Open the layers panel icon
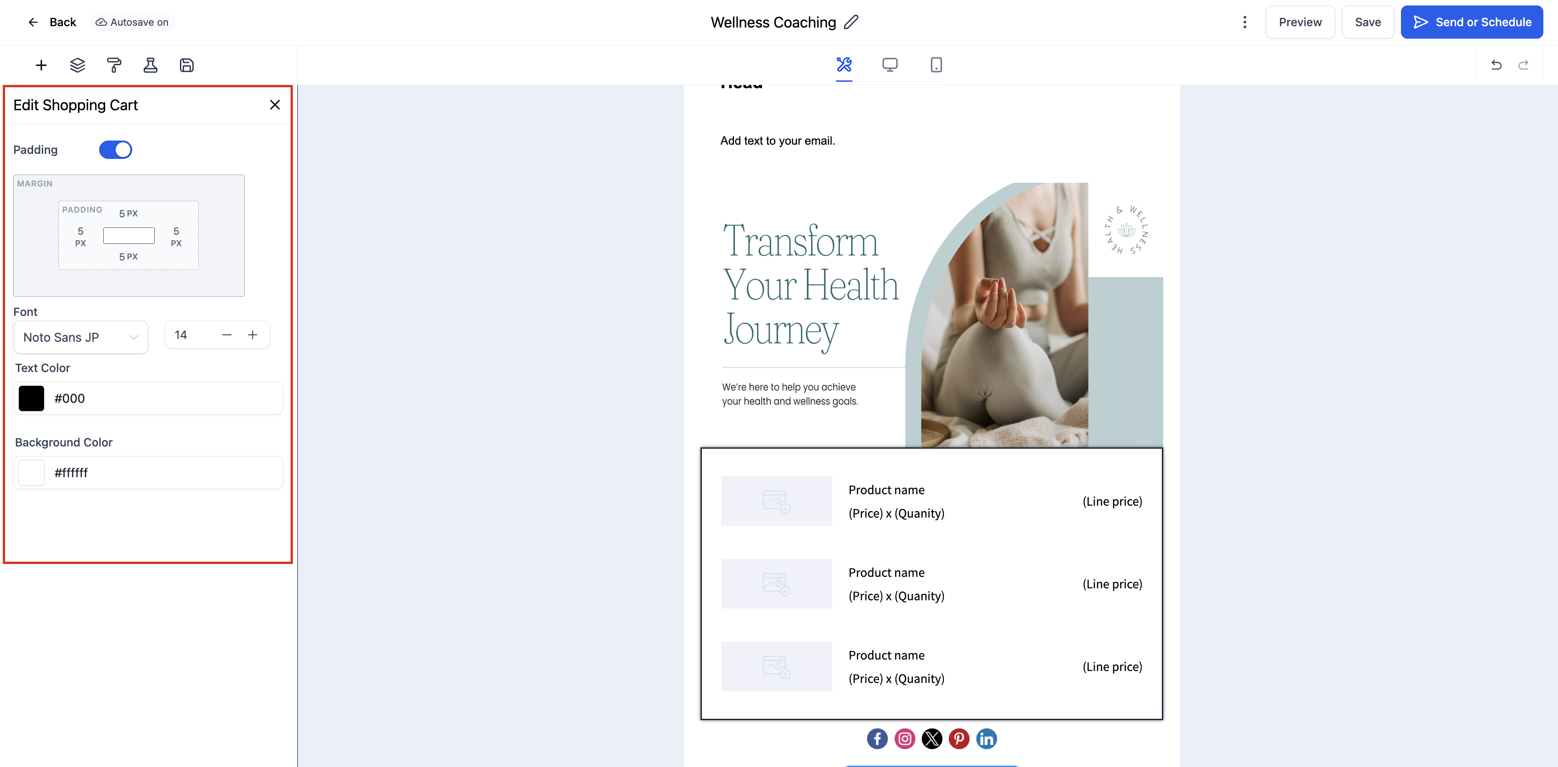This screenshot has width=1558, height=767. point(78,65)
